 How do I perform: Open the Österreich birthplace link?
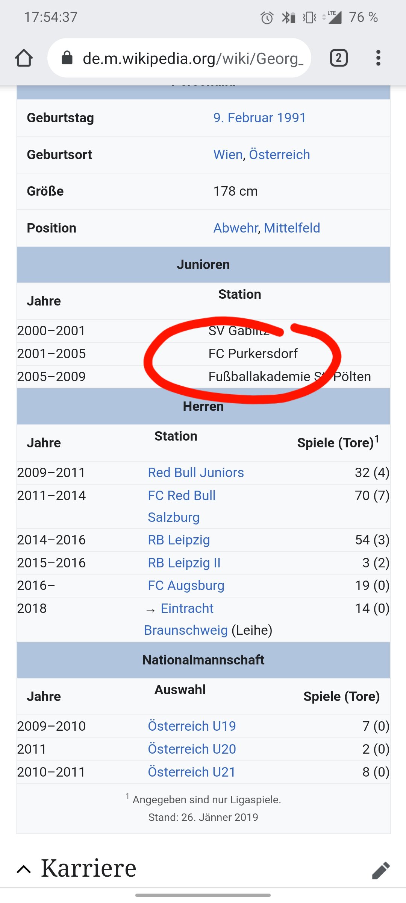(280, 155)
